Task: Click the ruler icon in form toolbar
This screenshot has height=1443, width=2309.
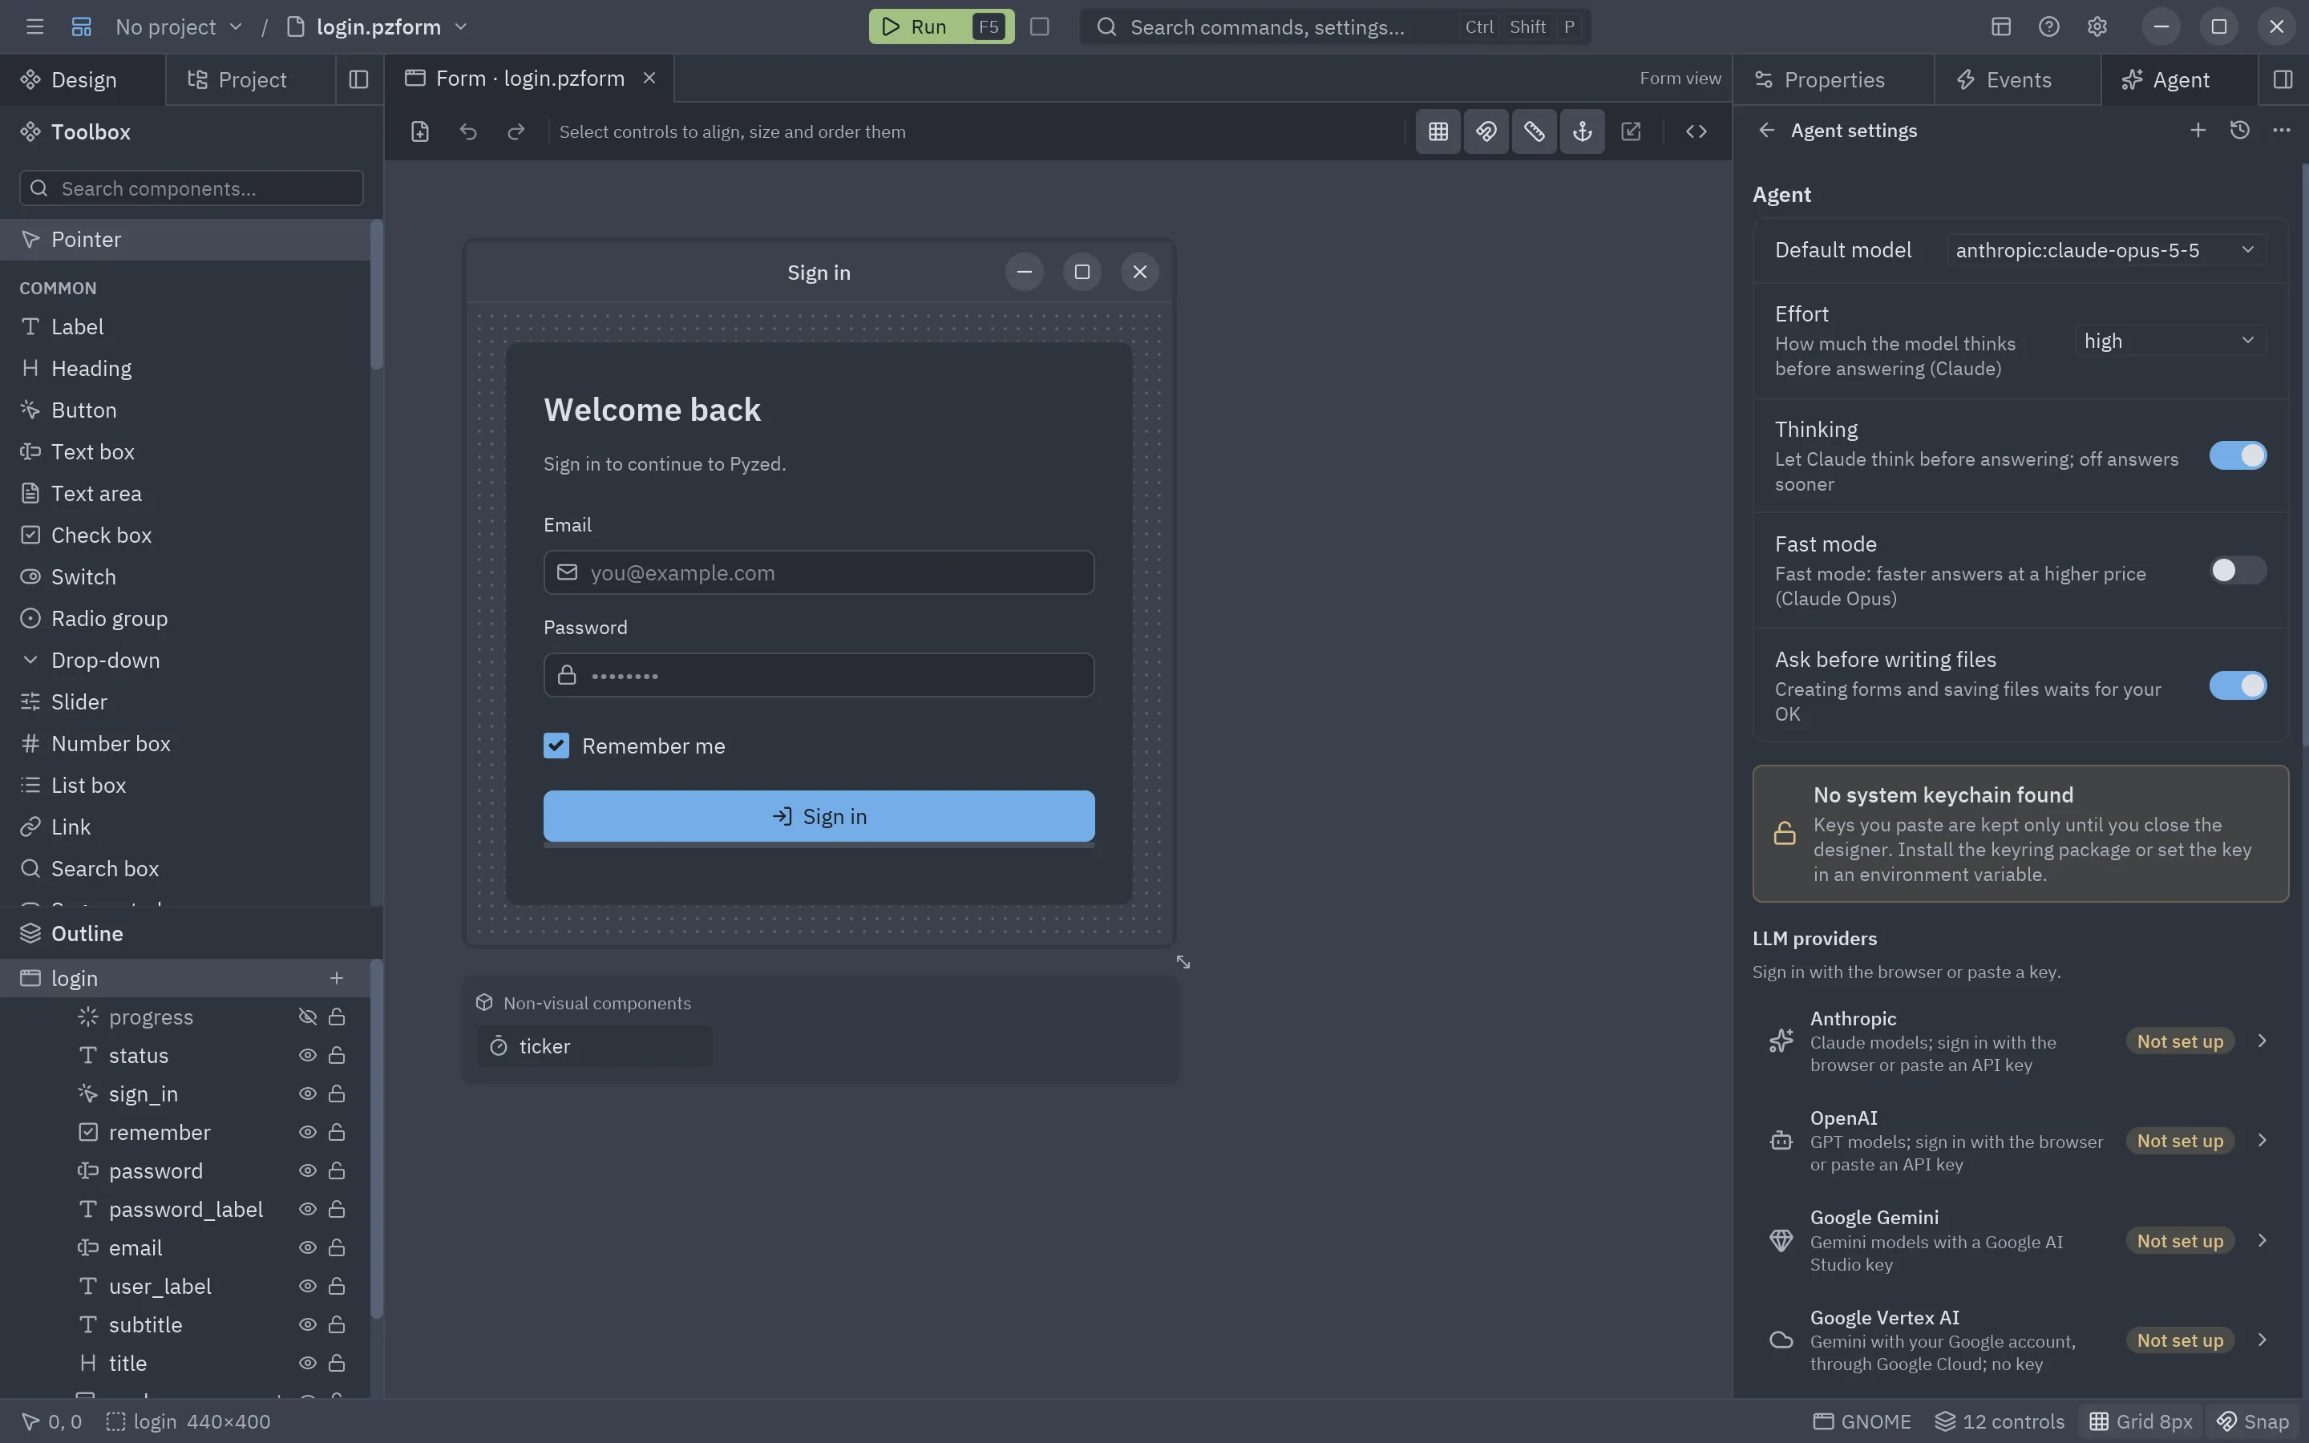Action: 1535,131
